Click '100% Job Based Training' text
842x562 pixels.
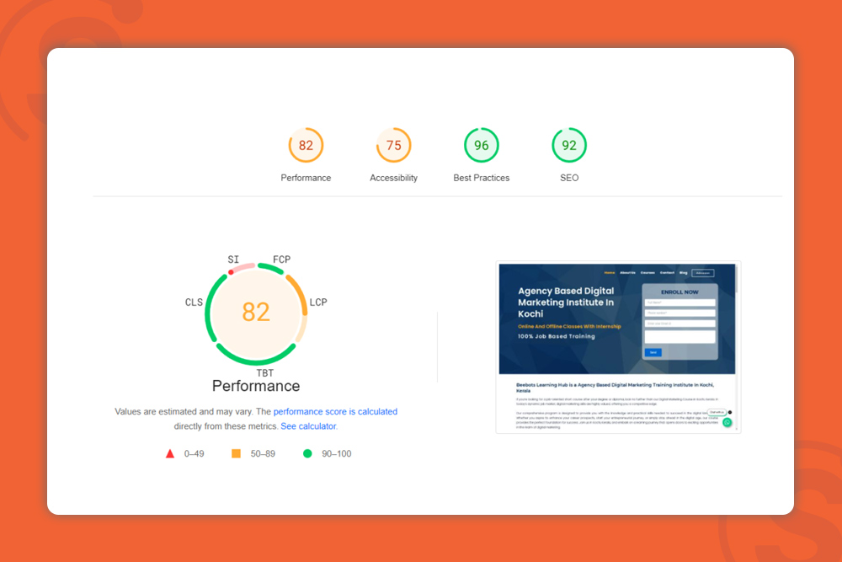(x=557, y=336)
